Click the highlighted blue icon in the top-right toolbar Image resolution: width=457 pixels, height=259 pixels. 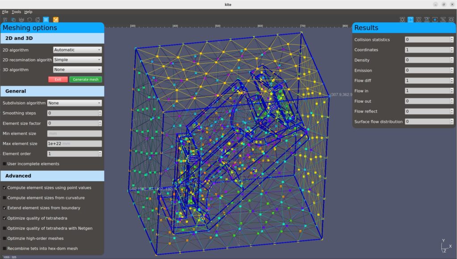tap(410, 20)
